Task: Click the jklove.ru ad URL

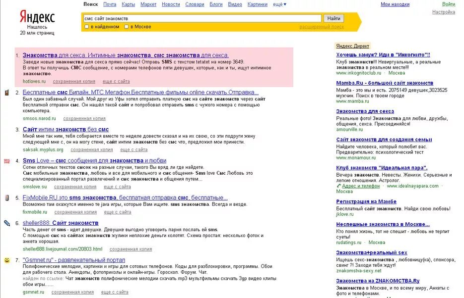Action: pos(345,214)
